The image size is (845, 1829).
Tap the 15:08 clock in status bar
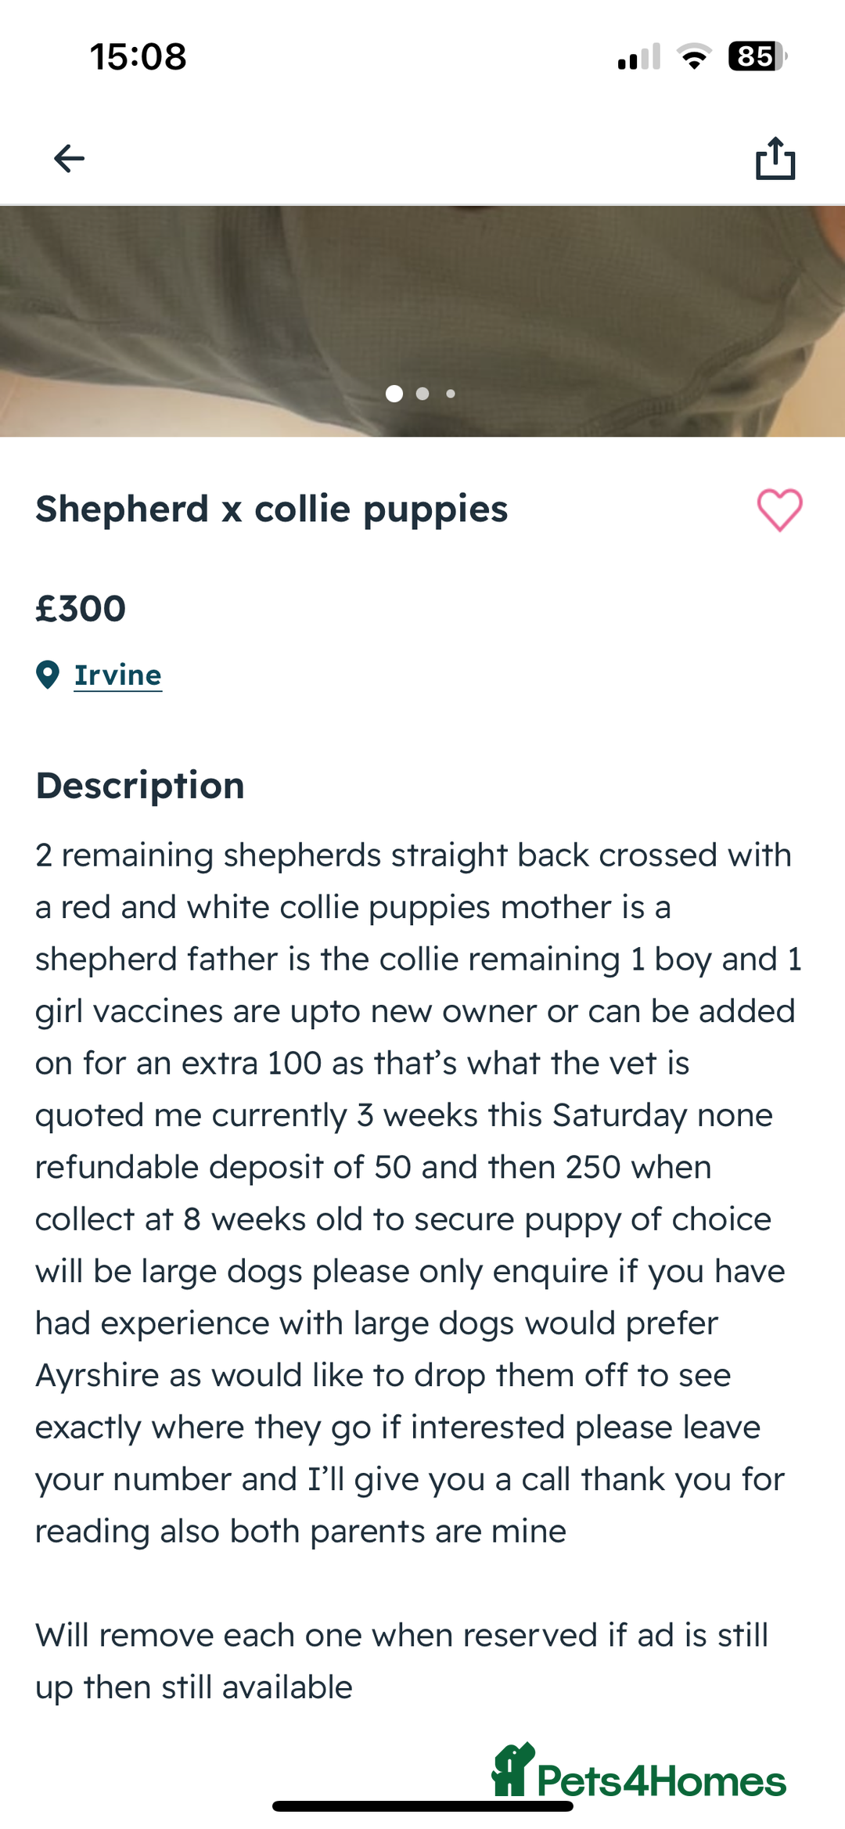point(138,56)
